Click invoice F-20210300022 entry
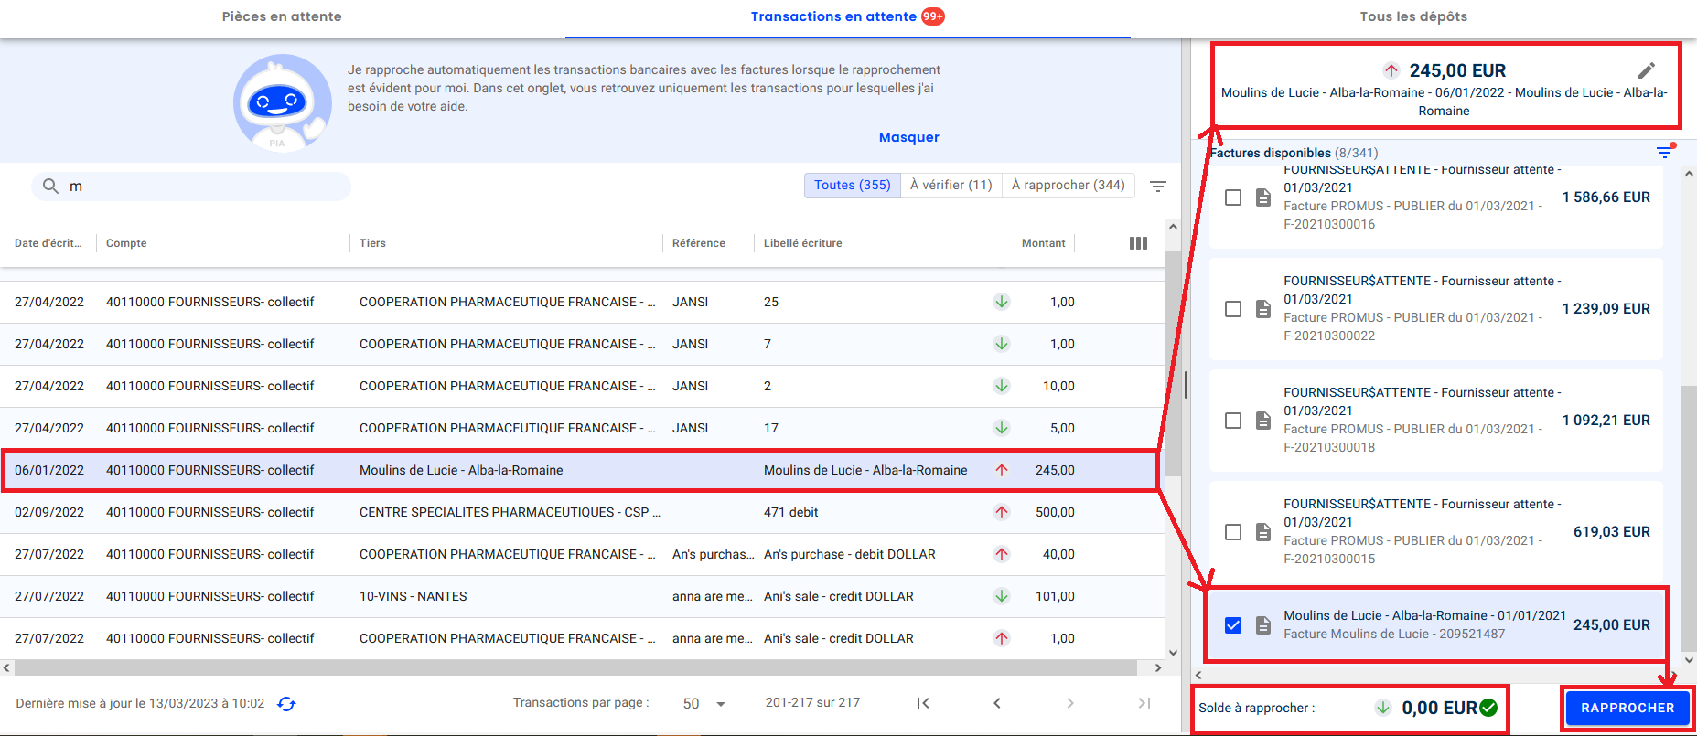 point(1436,308)
